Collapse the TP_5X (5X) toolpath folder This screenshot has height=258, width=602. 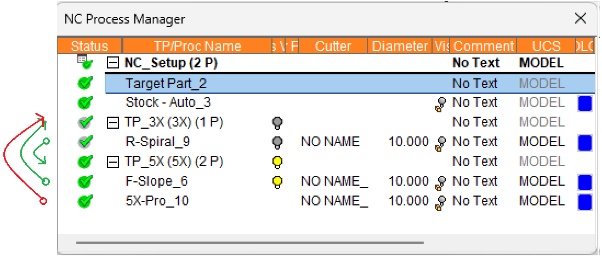pos(112,162)
